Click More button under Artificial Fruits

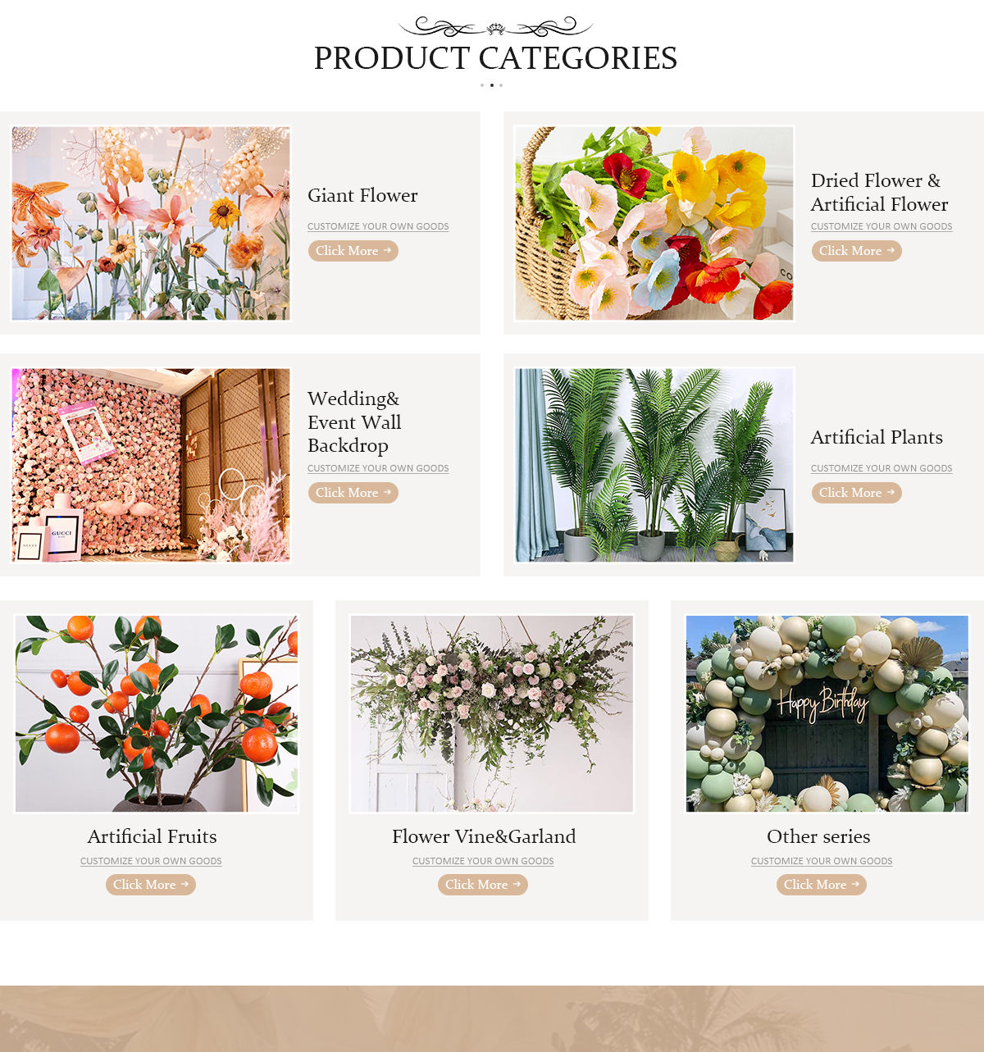151,885
